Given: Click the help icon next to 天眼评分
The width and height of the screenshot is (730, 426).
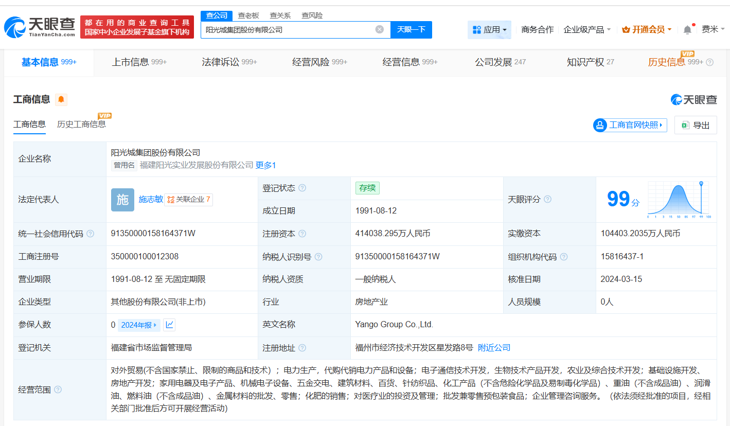Looking at the screenshot, I should [547, 199].
